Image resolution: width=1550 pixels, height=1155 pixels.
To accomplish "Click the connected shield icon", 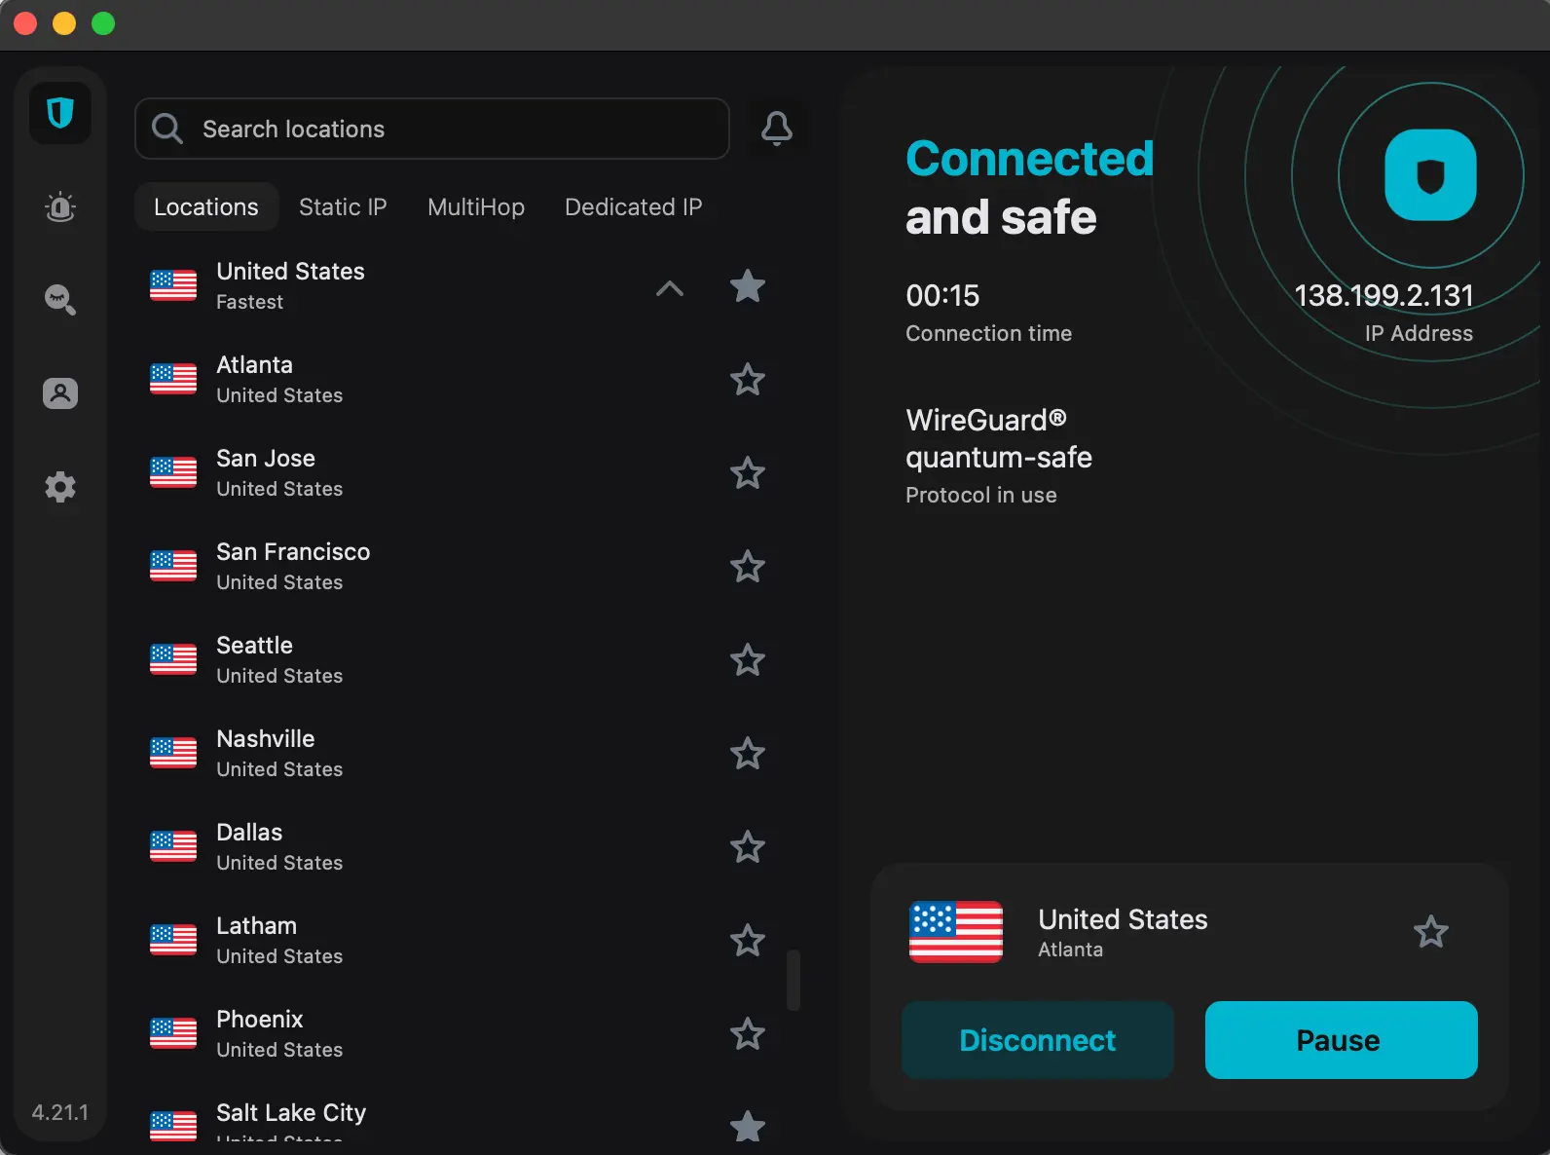I will click(x=1430, y=175).
